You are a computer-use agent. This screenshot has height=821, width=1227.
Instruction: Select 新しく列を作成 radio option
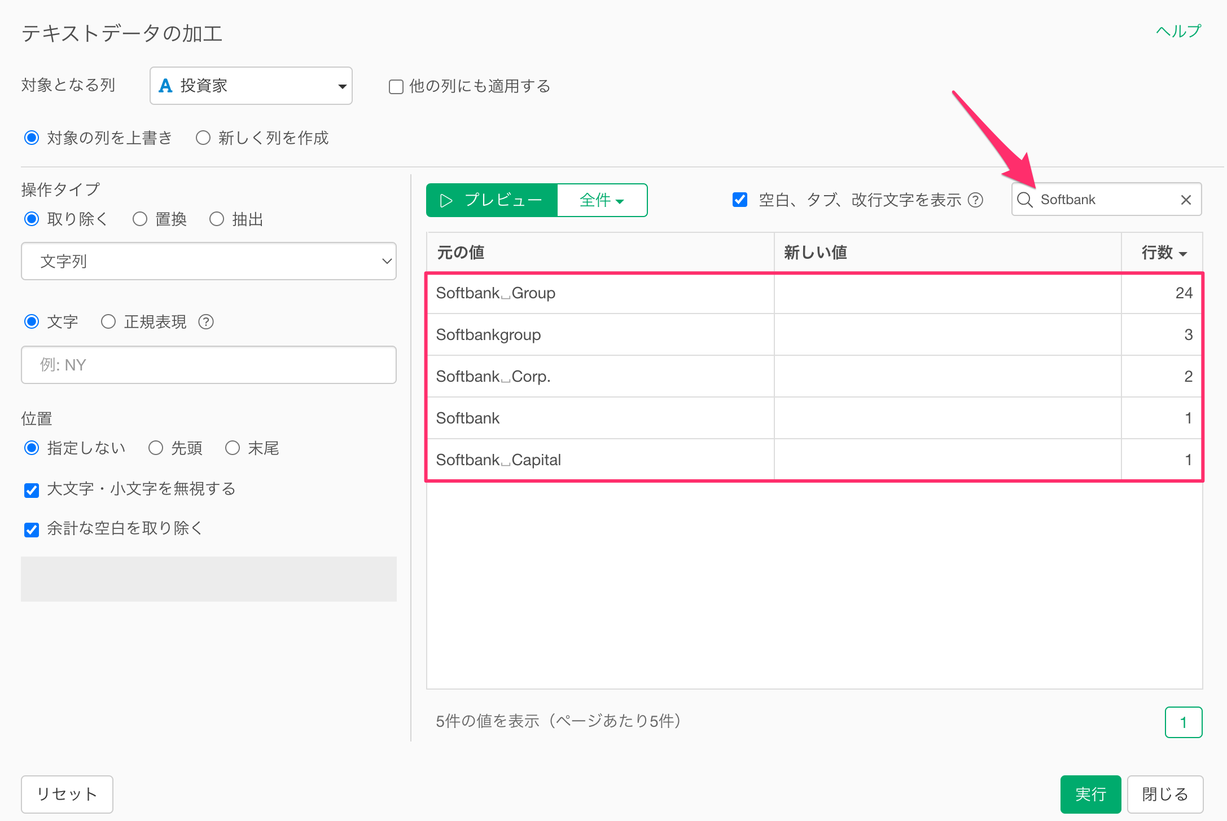pos(203,138)
